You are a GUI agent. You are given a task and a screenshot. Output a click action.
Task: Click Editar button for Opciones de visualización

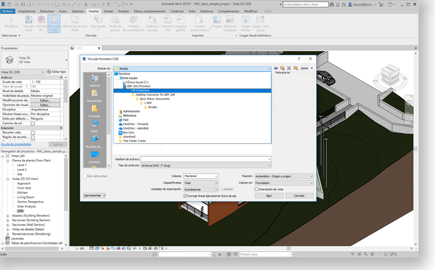pyautogui.click(x=45, y=105)
